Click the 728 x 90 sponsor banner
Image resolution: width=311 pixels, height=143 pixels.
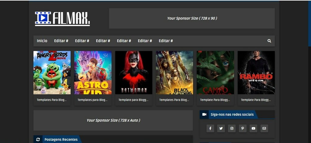[192, 19]
